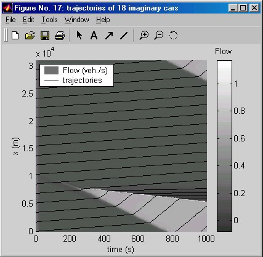This screenshot has height=257, width=263.
Task: Select the 'time (s)' x-axis label
Action: click(121, 249)
